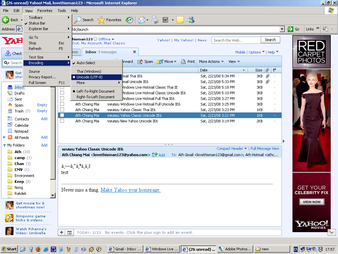Image resolution: width=338 pixels, height=254 pixels.
Task: Open the Favorites menu
Action: [45, 11]
